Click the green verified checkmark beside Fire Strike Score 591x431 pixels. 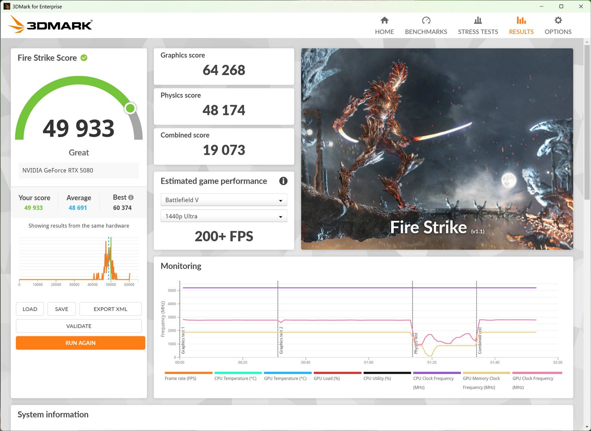[84, 57]
